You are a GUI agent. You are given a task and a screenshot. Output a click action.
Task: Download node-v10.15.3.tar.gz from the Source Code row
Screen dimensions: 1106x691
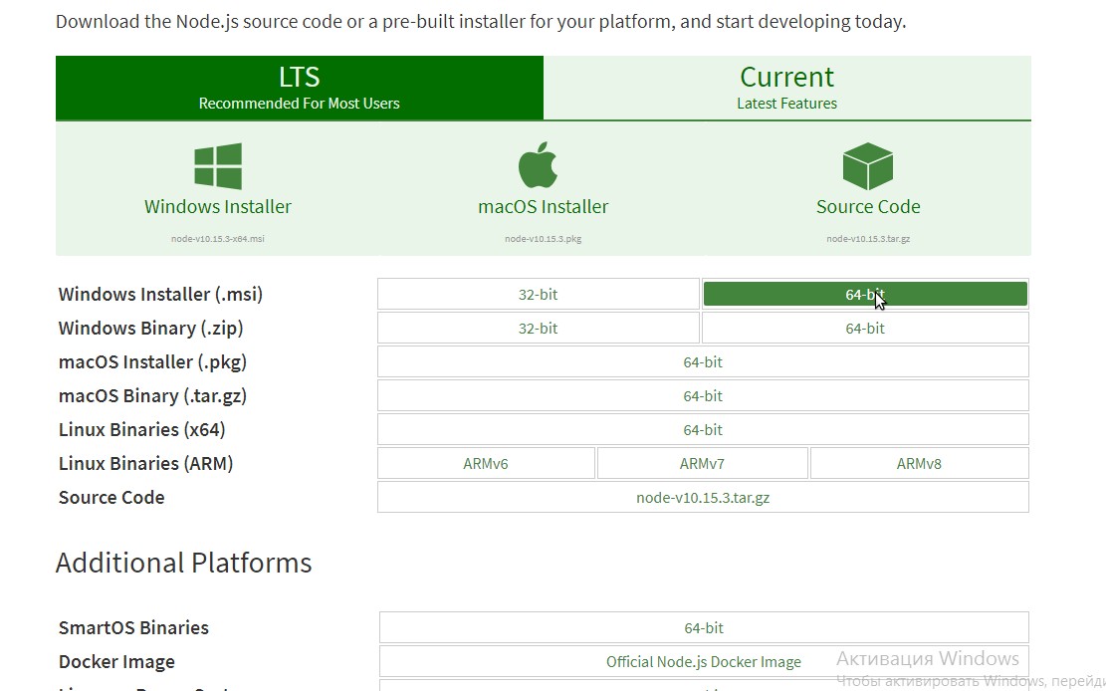703,498
